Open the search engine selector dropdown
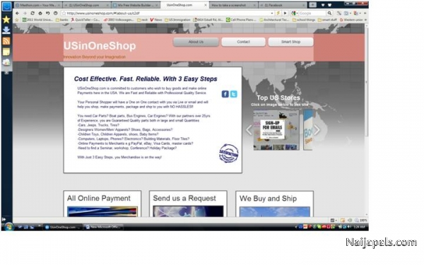Viewport: 424px width, 265px height. (x=294, y=13)
